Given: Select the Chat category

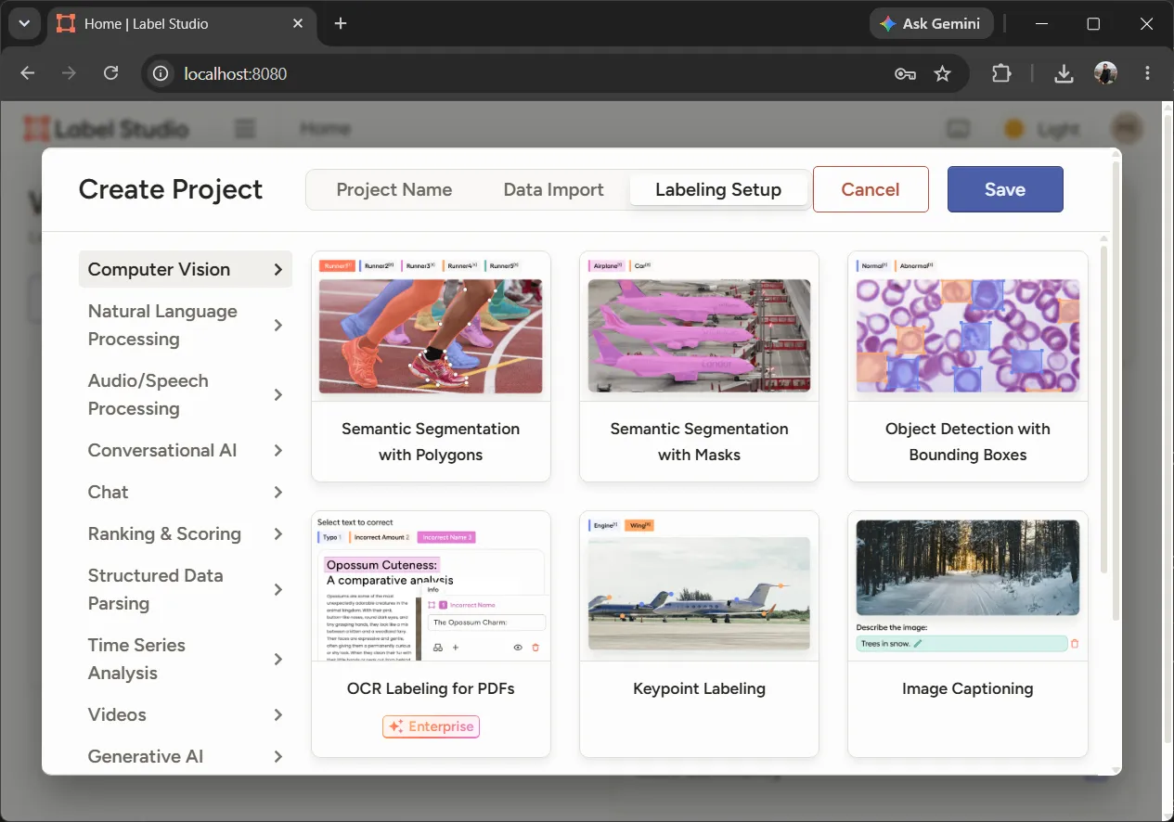Looking at the screenshot, I should [x=186, y=492].
